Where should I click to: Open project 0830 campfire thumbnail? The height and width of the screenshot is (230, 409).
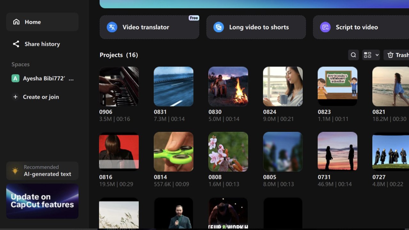pyautogui.click(x=228, y=86)
